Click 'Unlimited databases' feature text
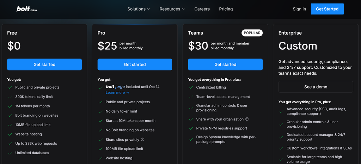The height and width of the screenshot is (164, 361). (32, 153)
